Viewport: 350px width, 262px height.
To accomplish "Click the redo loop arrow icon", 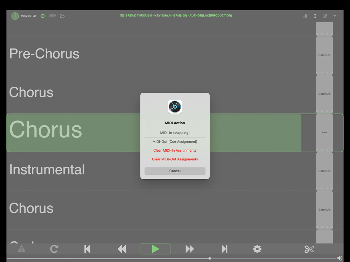I will pos(54,249).
